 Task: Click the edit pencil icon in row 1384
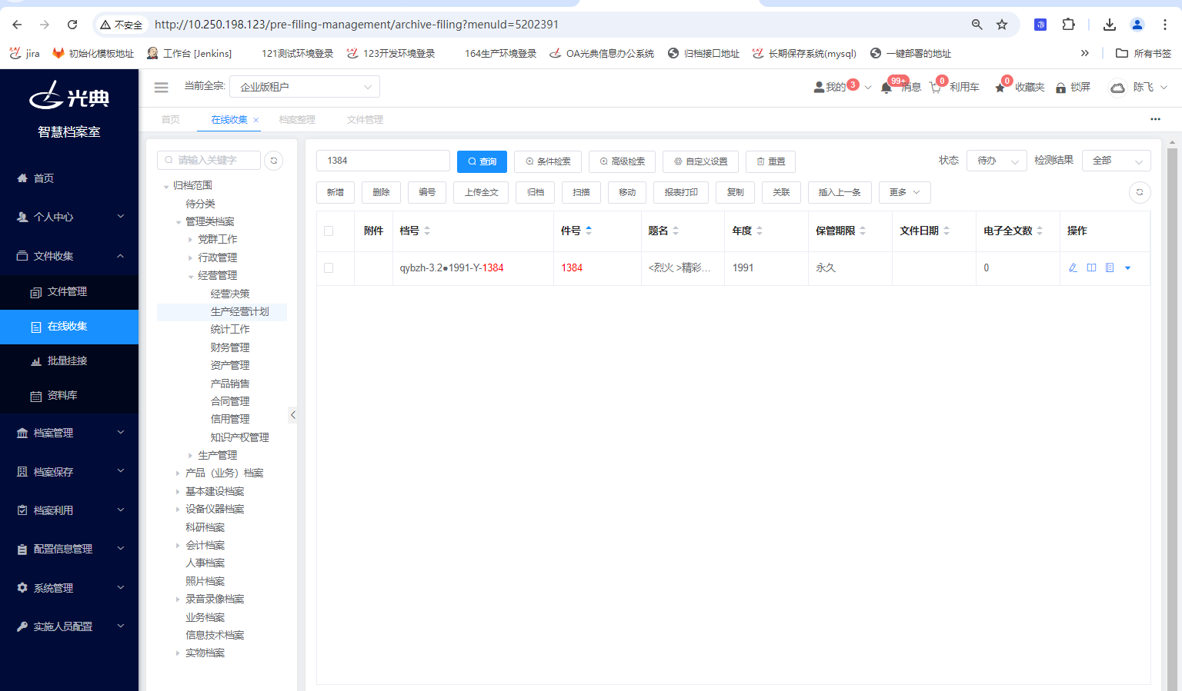1073,267
